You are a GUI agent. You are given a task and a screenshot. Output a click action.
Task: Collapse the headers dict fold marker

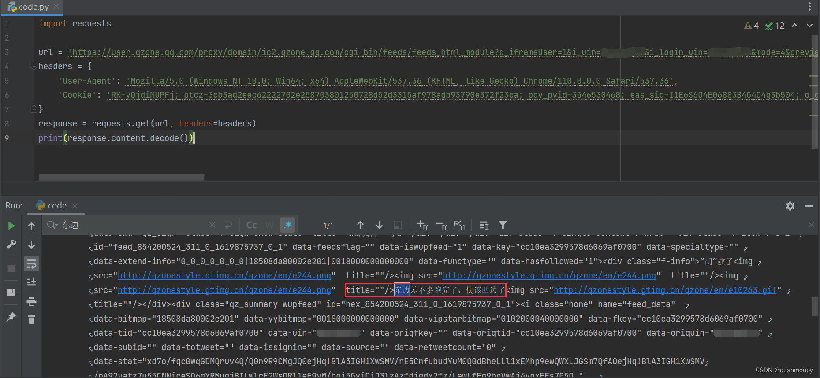[34, 66]
